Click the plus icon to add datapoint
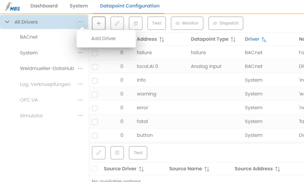 [x=99, y=23]
